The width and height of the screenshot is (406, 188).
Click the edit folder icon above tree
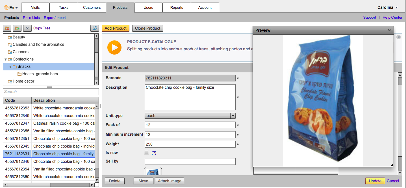[17, 28]
